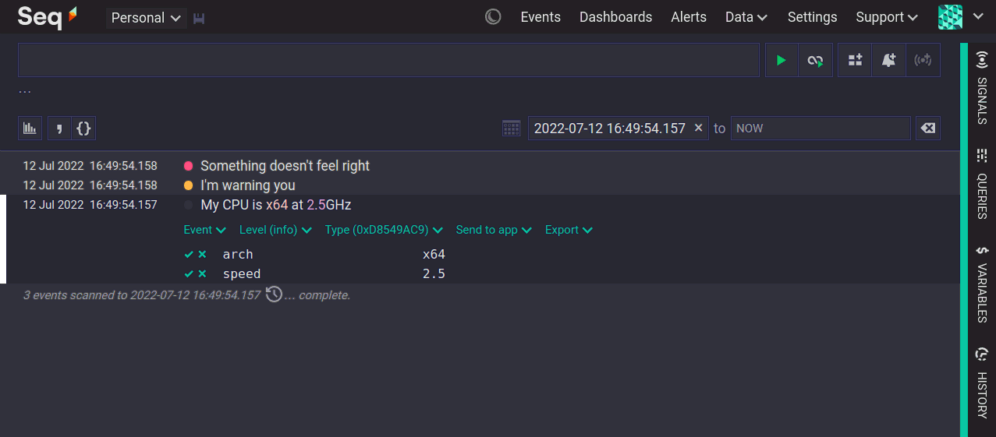Image resolution: width=996 pixels, height=437 pixels.
Task: Click the add to dashboard icon
Action: (855, 60)
